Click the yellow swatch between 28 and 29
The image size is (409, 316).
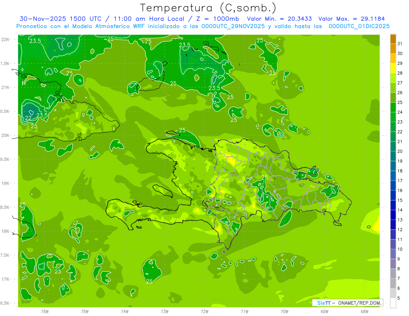pyautogui.click(x=393, y=69)
